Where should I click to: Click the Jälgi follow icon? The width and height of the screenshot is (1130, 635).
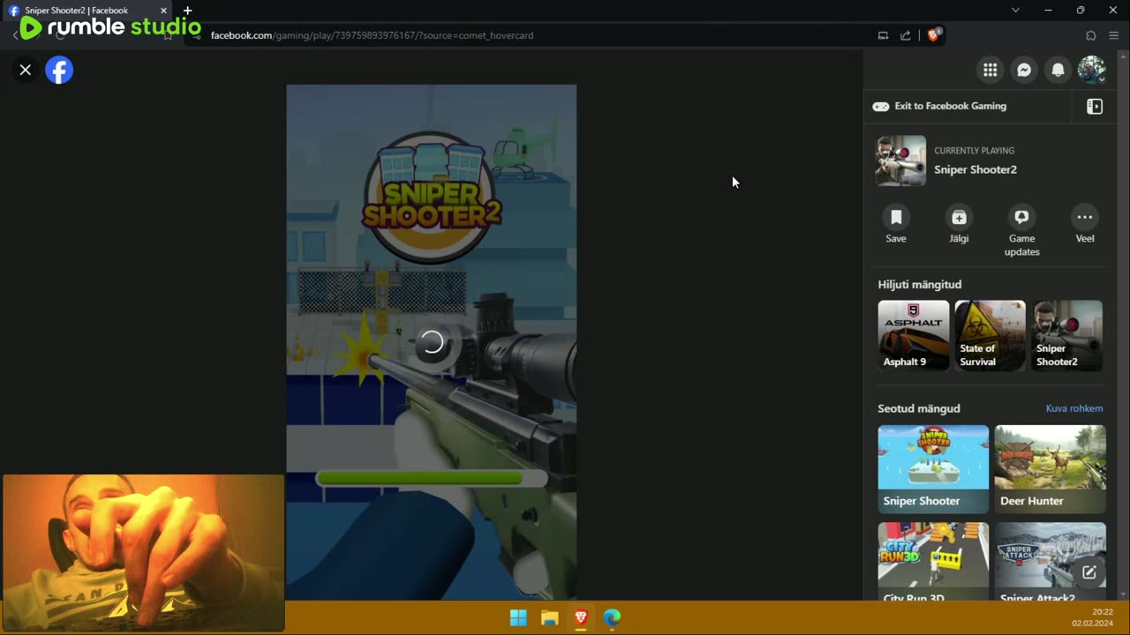click(x=959, y=217)
